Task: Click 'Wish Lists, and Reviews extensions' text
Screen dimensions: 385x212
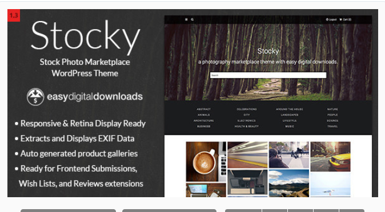Action: tap(81, 184)
